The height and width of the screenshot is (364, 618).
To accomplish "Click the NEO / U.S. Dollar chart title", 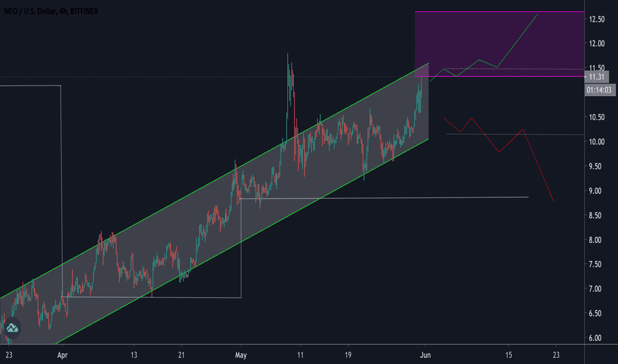I will (51, 11).
